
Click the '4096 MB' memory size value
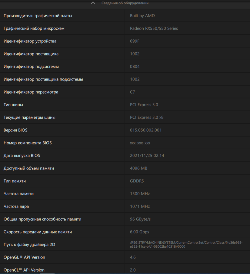click(x=138, y=168)
